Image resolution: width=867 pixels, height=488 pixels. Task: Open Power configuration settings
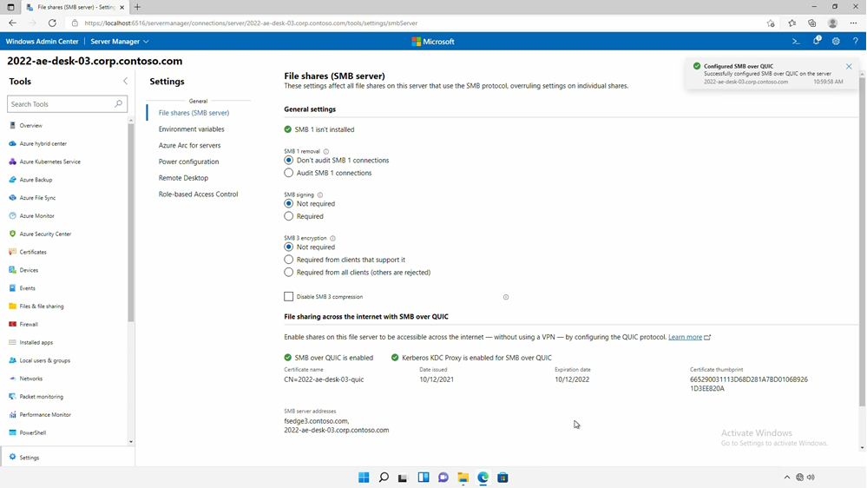click(x=188, y=162)
